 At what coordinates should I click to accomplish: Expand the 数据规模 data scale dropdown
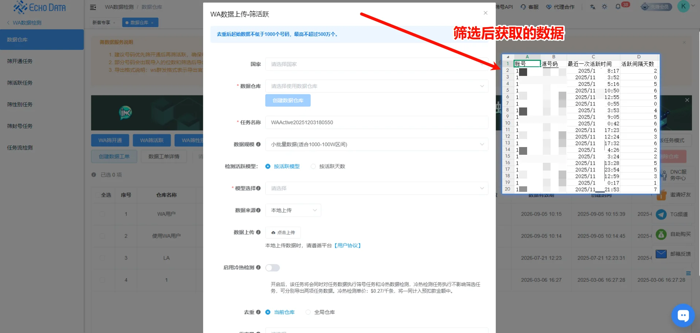377,144
